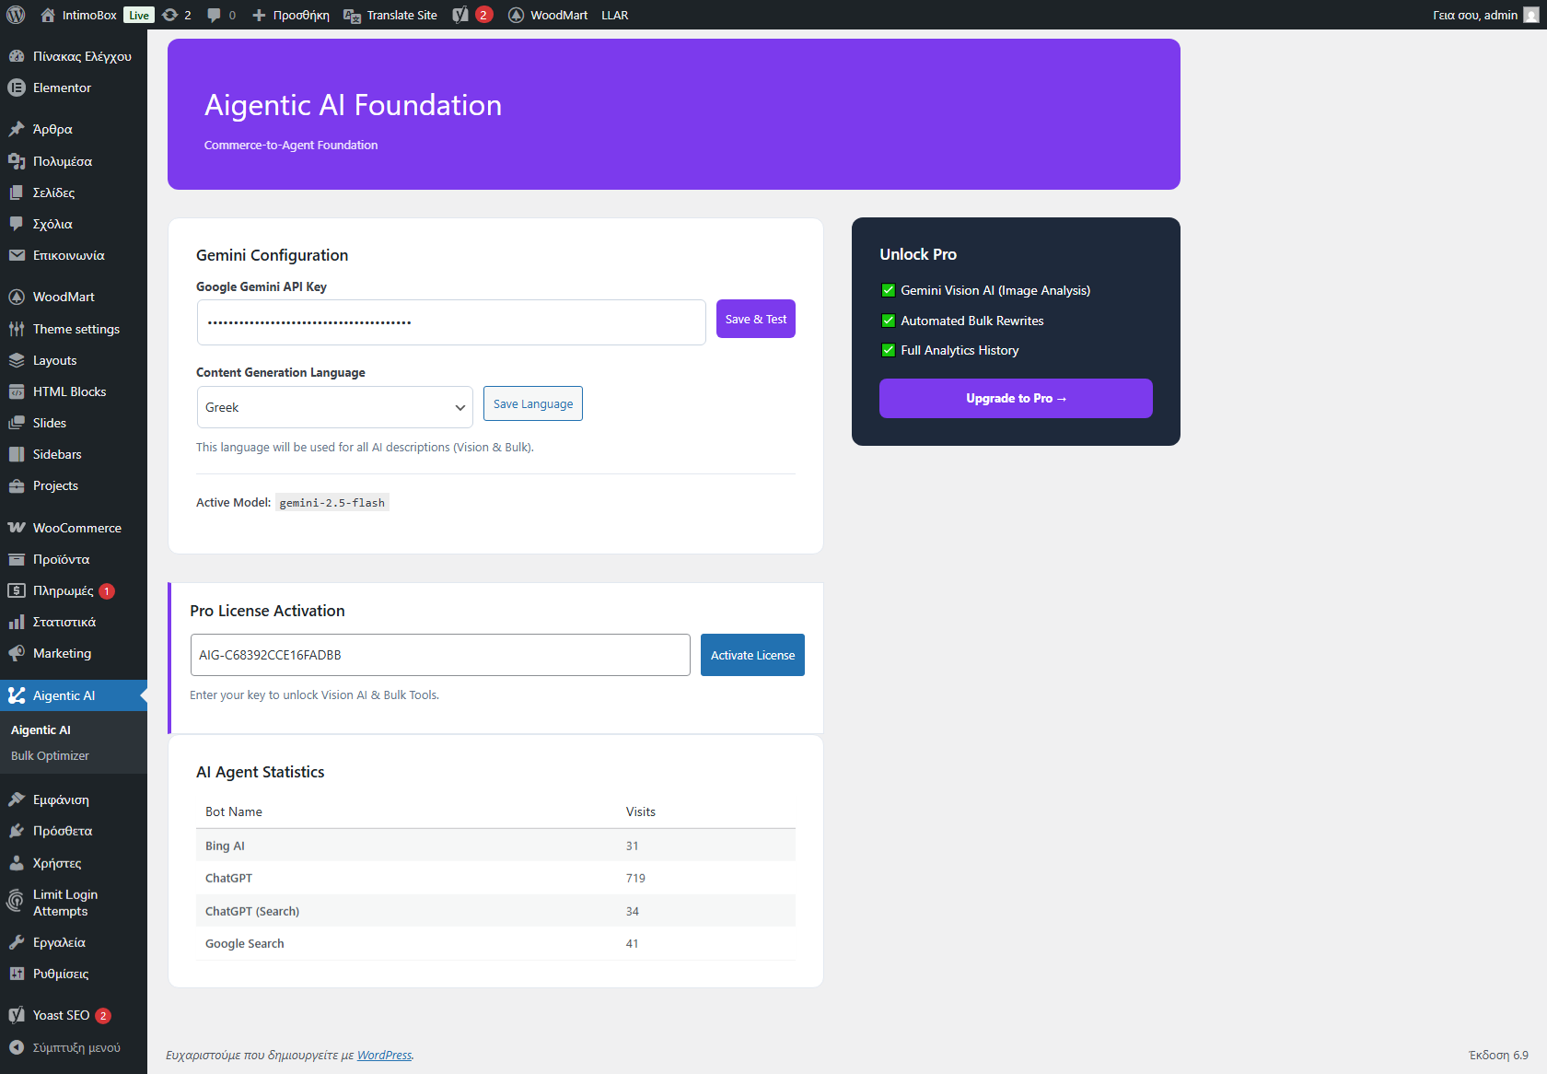The height and width of the screenshot is (1074, 1547).
Task: Click the Upgrade to Pro button
Action: [1015, 398]
